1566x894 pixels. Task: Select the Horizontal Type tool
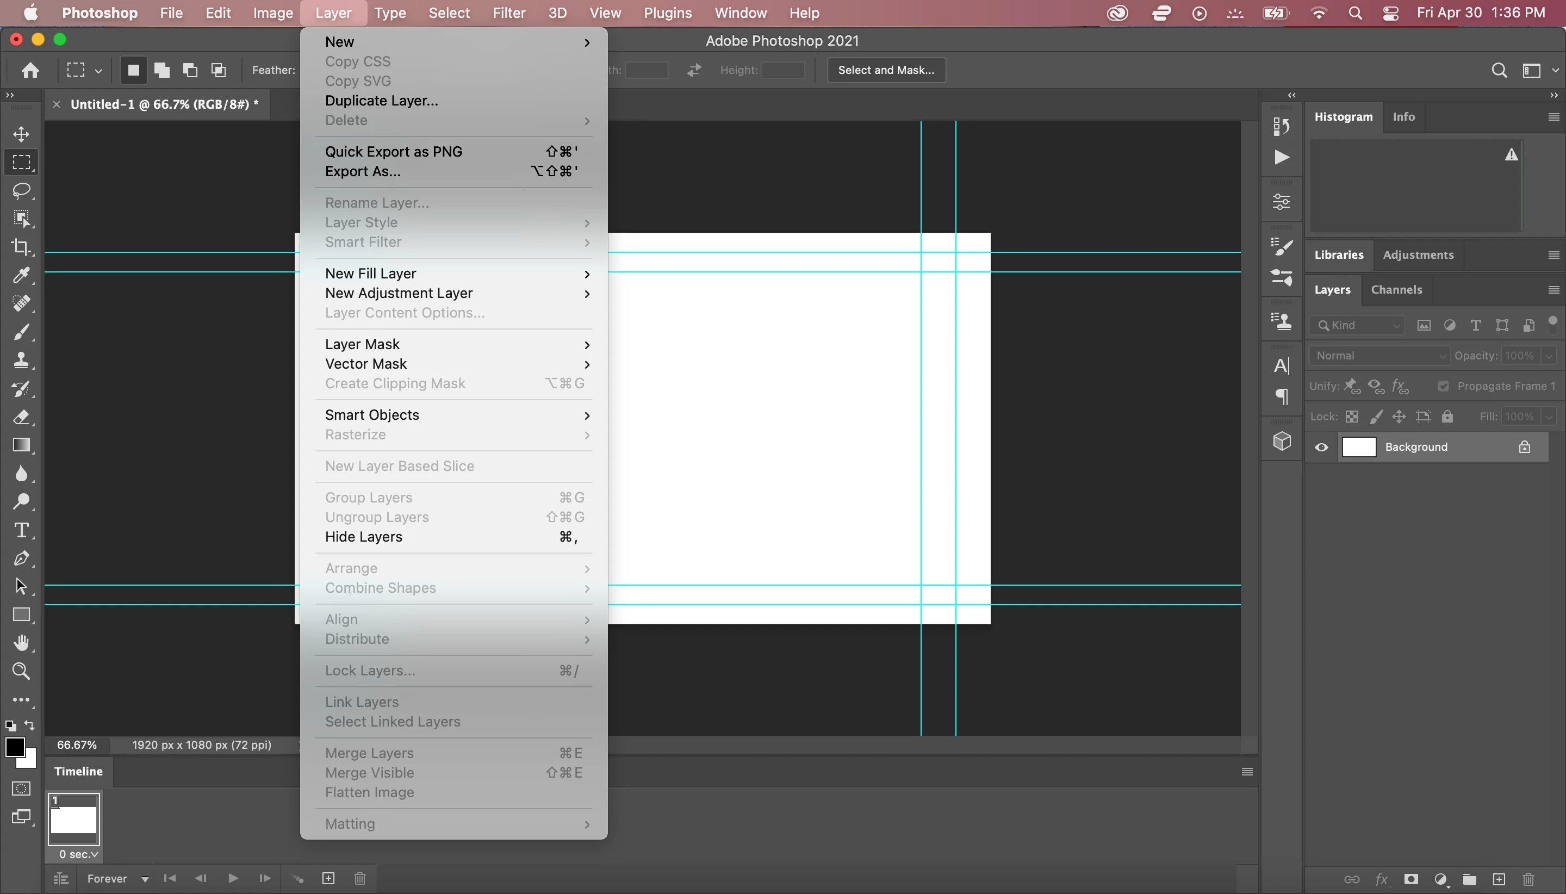[x=22, y=530]
